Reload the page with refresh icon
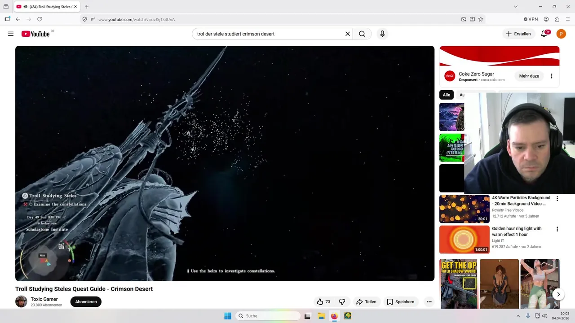 click(x=40, y=19)
